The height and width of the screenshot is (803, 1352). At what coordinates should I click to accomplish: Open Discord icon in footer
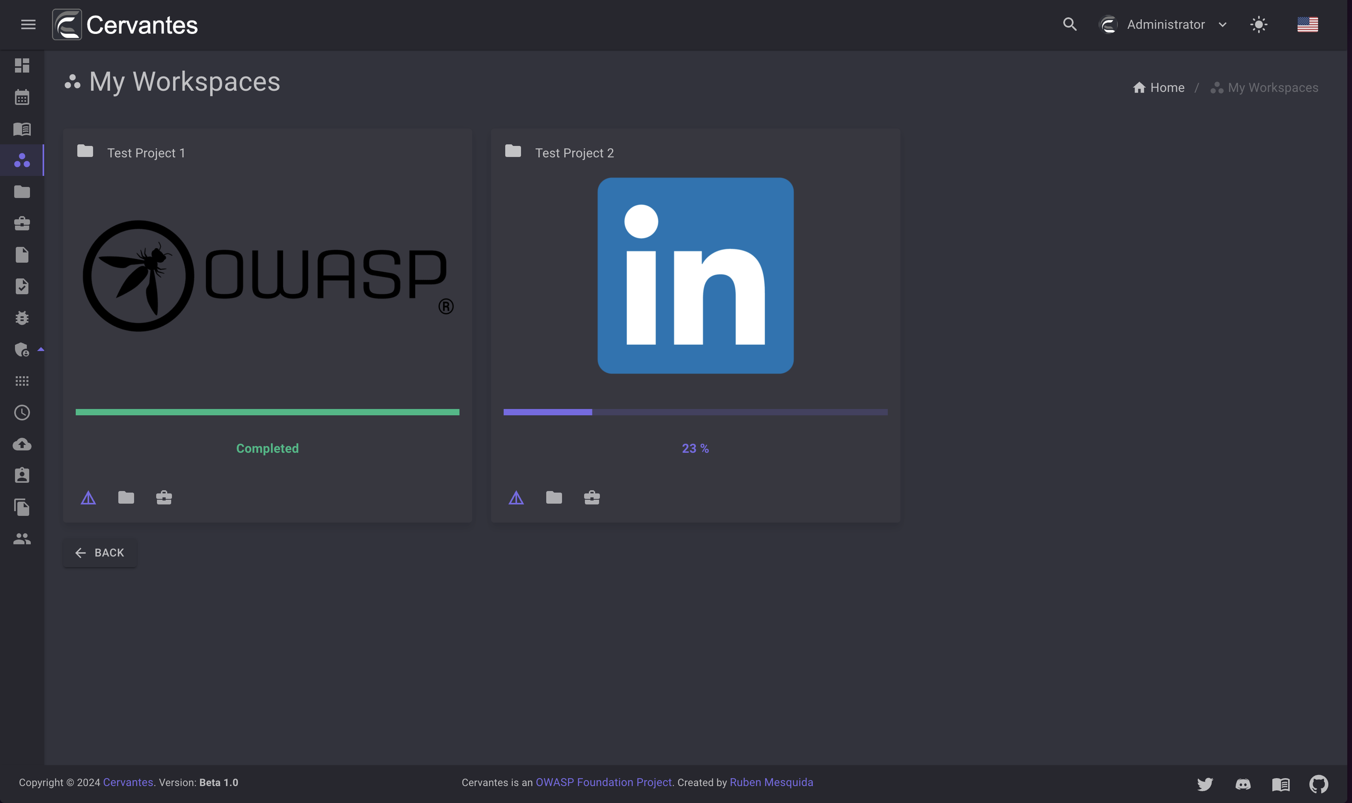tap(1243, 784)
